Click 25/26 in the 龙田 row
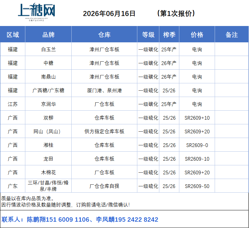Screen dimensions: 249x228 pos(169,159)
